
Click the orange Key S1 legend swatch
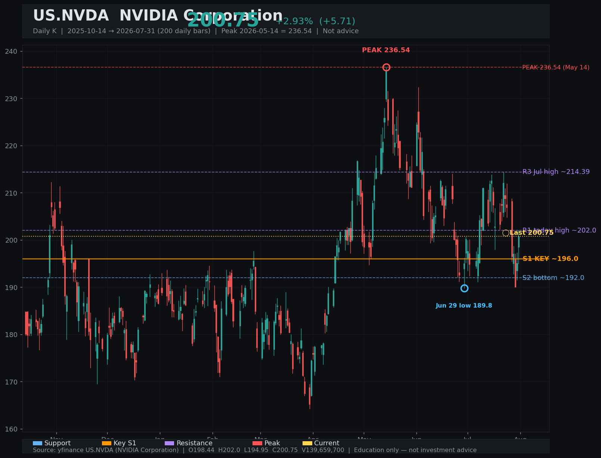click(x=107, y=443)
